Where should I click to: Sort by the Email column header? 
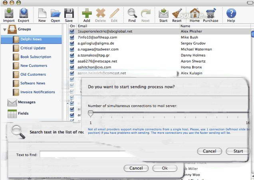click(128, 26)
